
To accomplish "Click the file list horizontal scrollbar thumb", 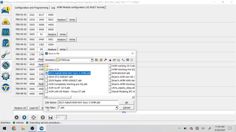I will click(59, 97).
